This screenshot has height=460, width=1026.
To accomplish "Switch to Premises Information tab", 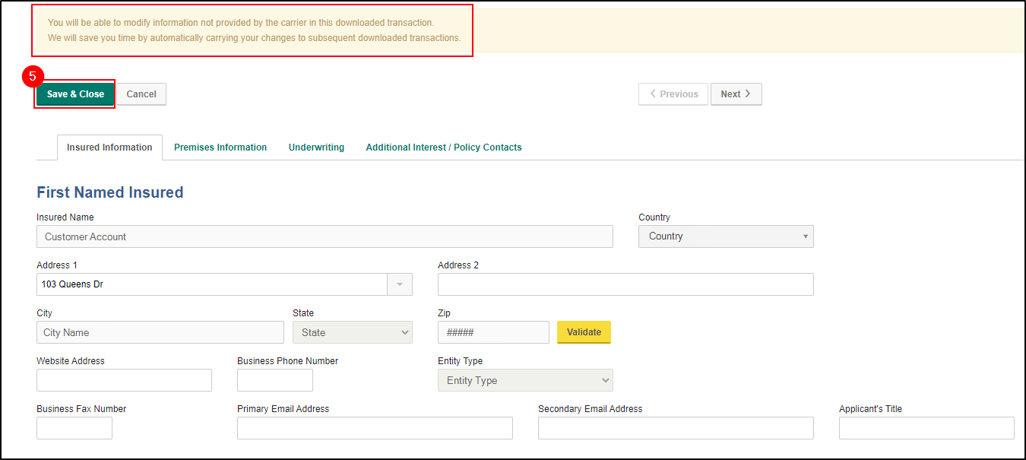I will click(220, 148).
